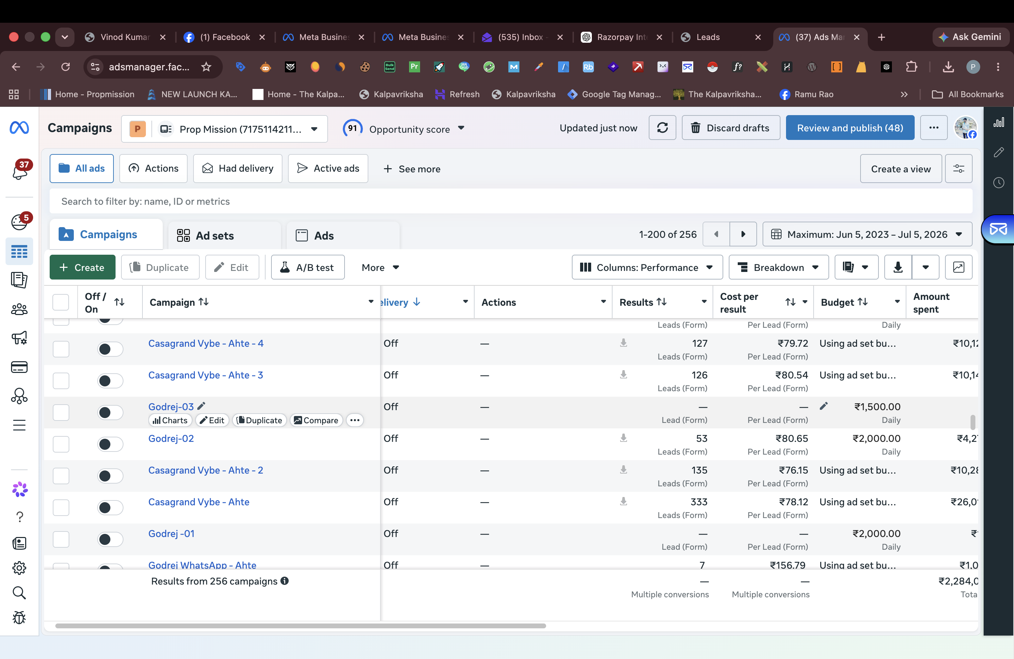Click the search filter input field

tap(510, 201)
